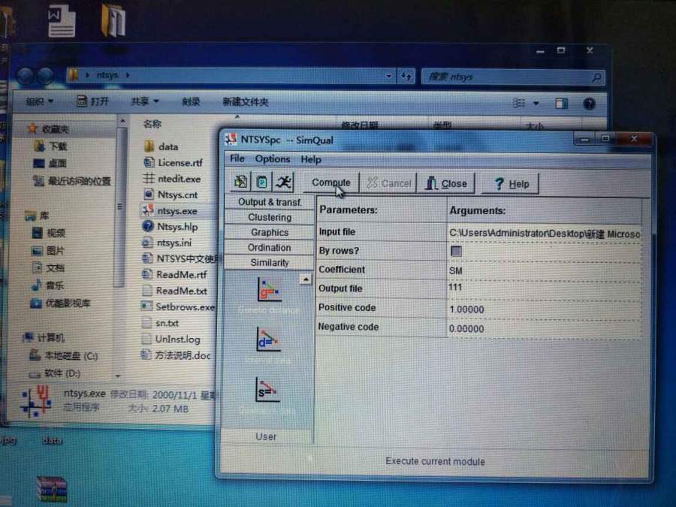
Task: Click the disabled Cancel button
Action: 389,183
